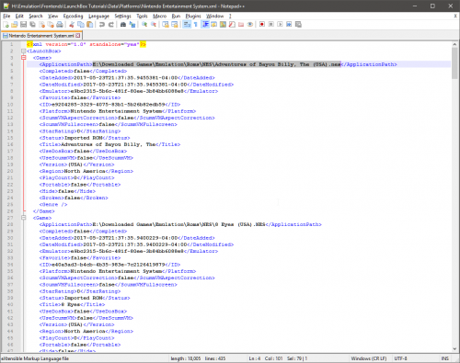Collapse the first Game node on line 3
The width and height of the screenshot is (460, 363).
pos(24,58)
